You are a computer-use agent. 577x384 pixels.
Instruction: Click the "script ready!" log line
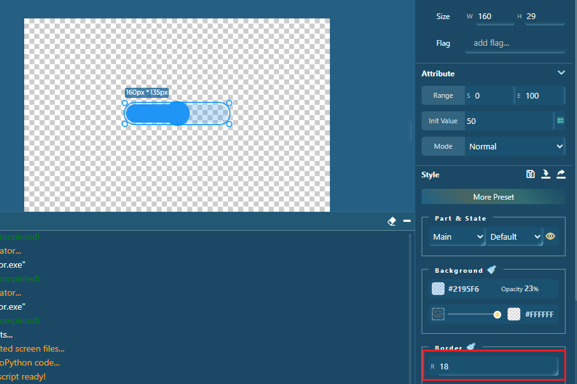click(x=23, y=376)
